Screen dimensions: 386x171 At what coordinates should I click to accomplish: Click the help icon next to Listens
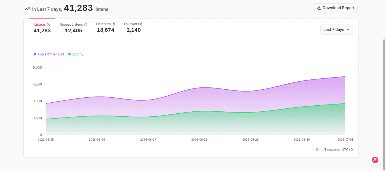click(x=48, y=25)
